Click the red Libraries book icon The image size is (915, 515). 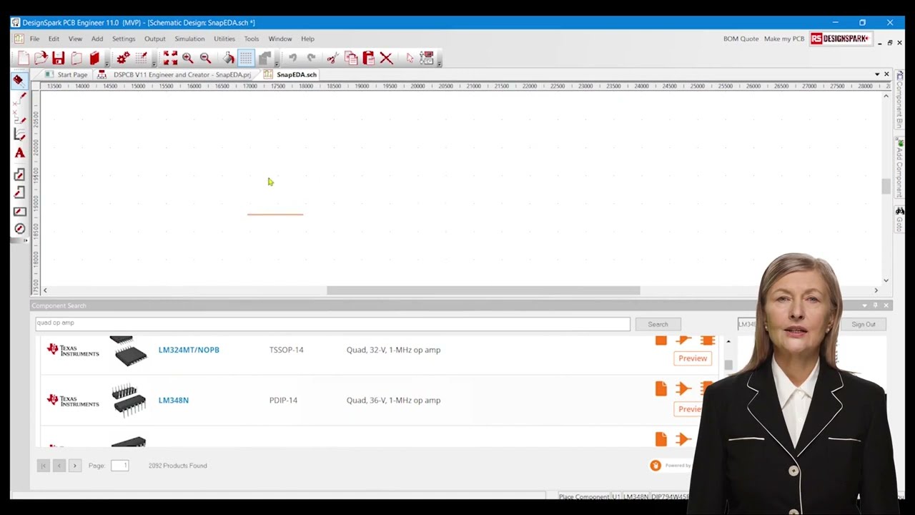coord(94,58)
